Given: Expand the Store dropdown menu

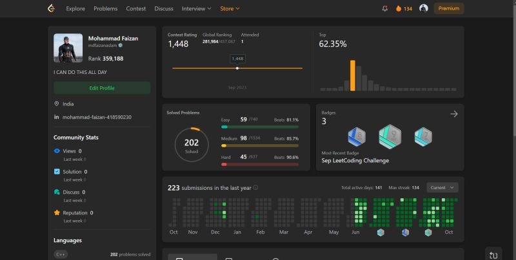Looking at the screenshot, I should click(230, 8).
